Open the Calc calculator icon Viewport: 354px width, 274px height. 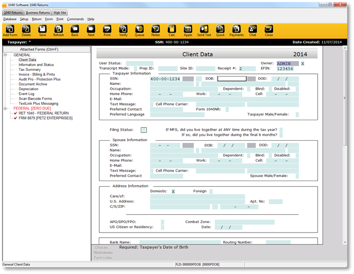click(x=172, y=31)
